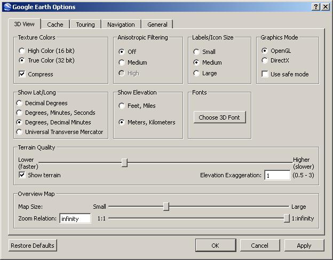Click the Google Earth title bar icon

point(7,7)
